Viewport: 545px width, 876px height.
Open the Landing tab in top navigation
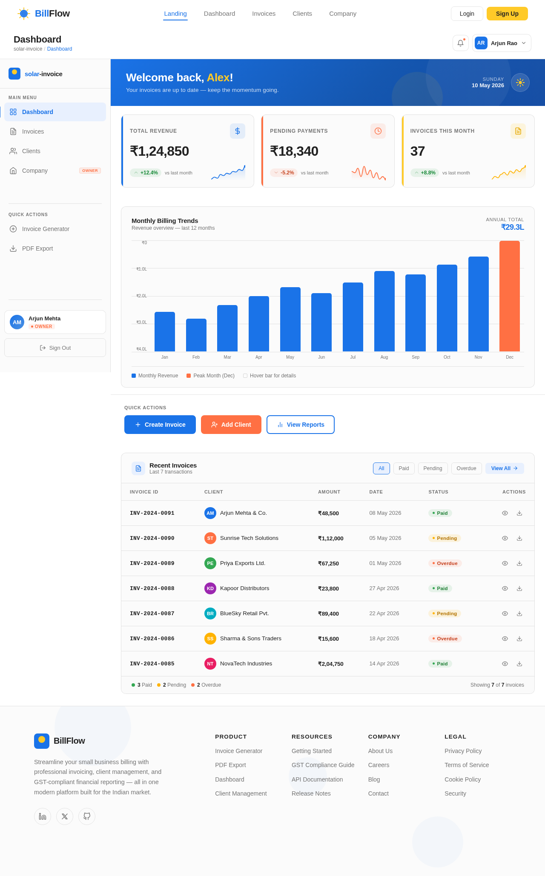[x=175, y=14]
